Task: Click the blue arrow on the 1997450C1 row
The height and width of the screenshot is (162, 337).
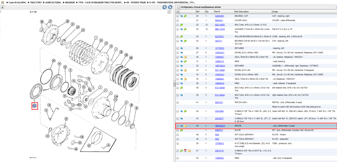Action: point(181,66)
